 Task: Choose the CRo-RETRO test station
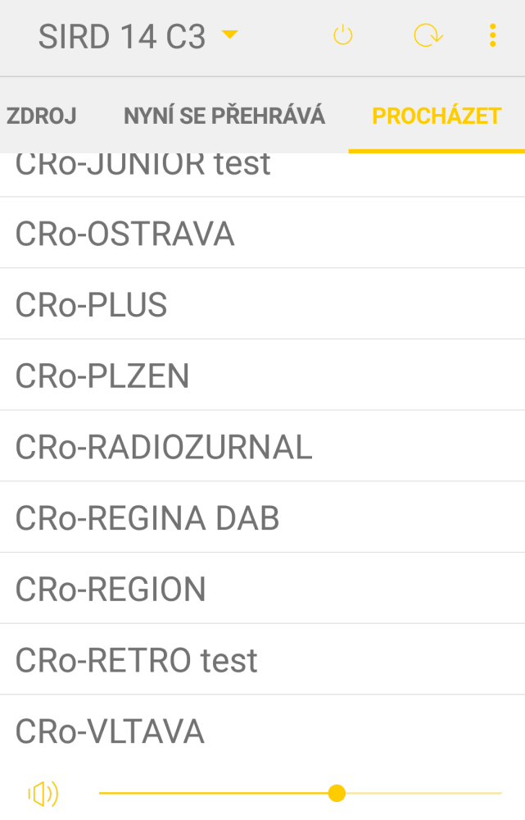136,660
